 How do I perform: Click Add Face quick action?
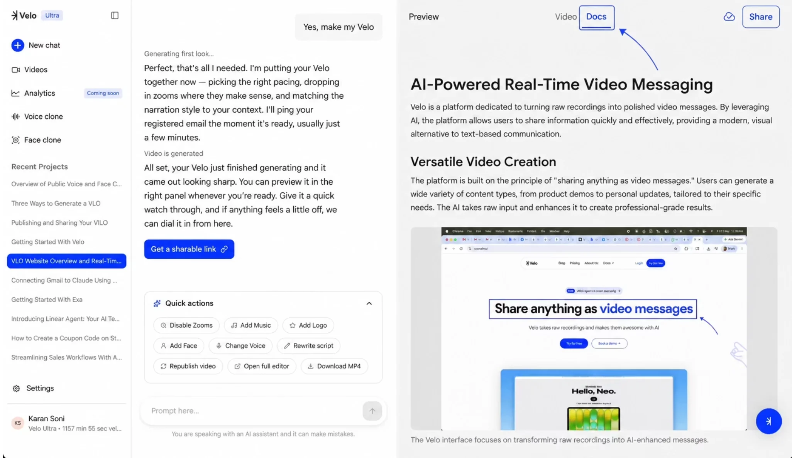tap(179, 346)
